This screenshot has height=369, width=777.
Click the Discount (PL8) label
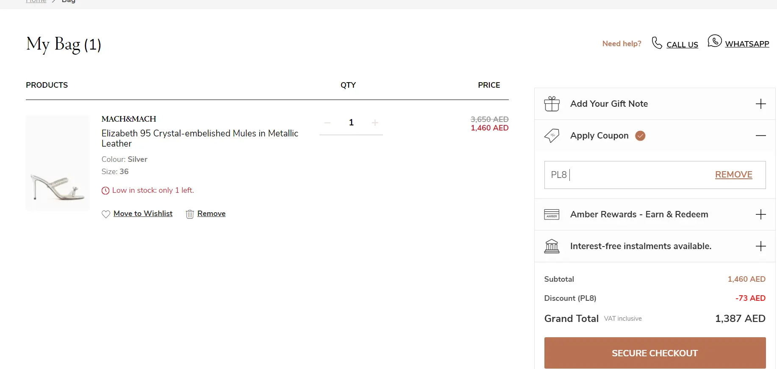[x=570, y=298]
